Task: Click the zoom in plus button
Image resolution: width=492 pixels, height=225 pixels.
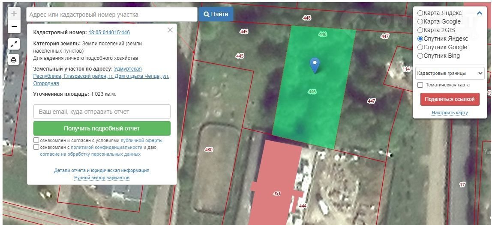Action: pos(14,14)
